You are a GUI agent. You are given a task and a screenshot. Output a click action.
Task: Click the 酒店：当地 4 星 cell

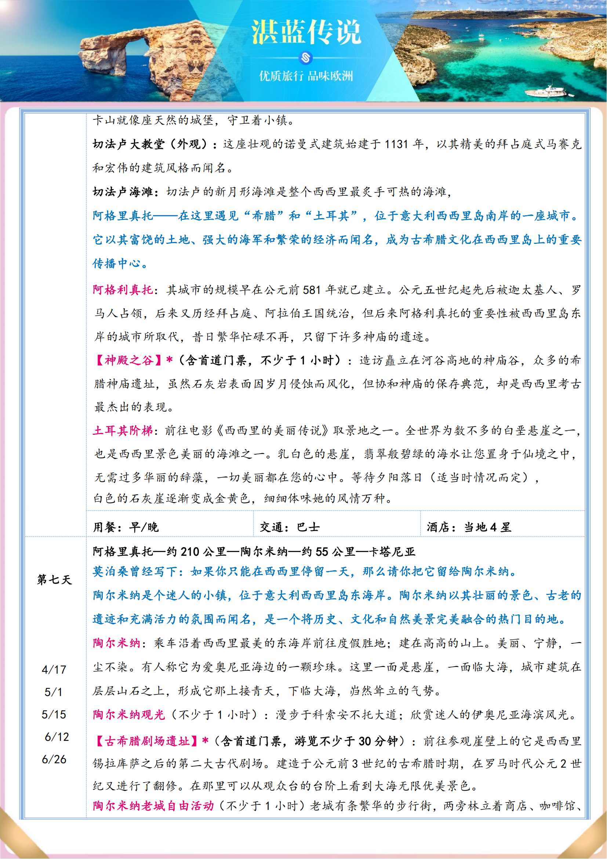[x=469, y=527]
